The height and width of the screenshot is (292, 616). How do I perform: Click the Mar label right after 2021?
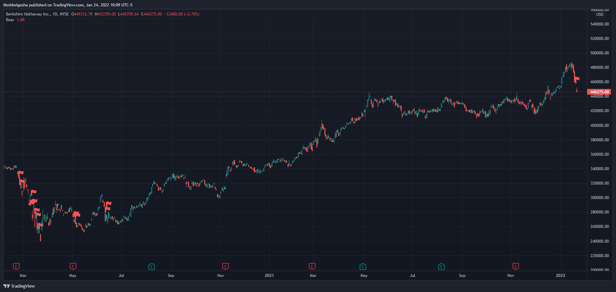313,276
